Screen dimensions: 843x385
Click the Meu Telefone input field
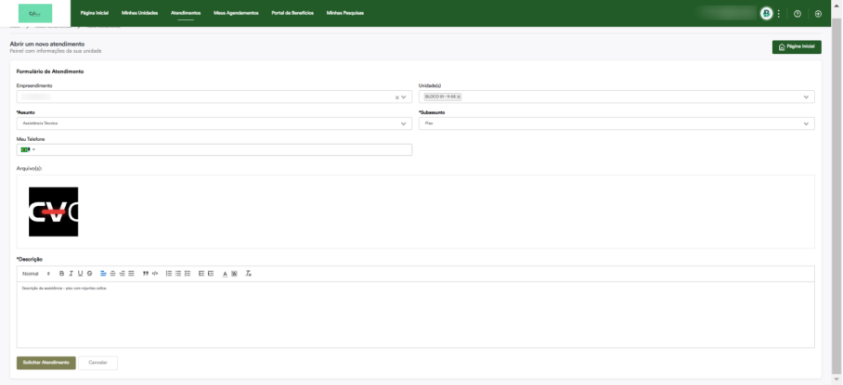click(214, 149)
